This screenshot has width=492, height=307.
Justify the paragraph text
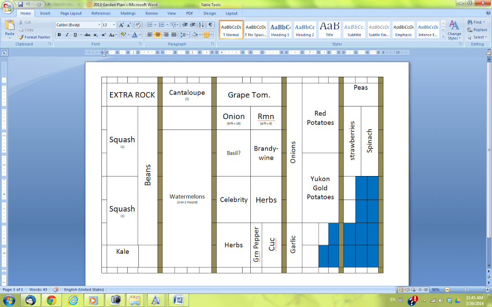point(174,35)
